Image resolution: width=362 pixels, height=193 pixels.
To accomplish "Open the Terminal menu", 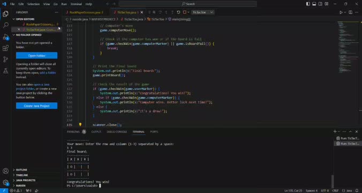I will (76, 4).
